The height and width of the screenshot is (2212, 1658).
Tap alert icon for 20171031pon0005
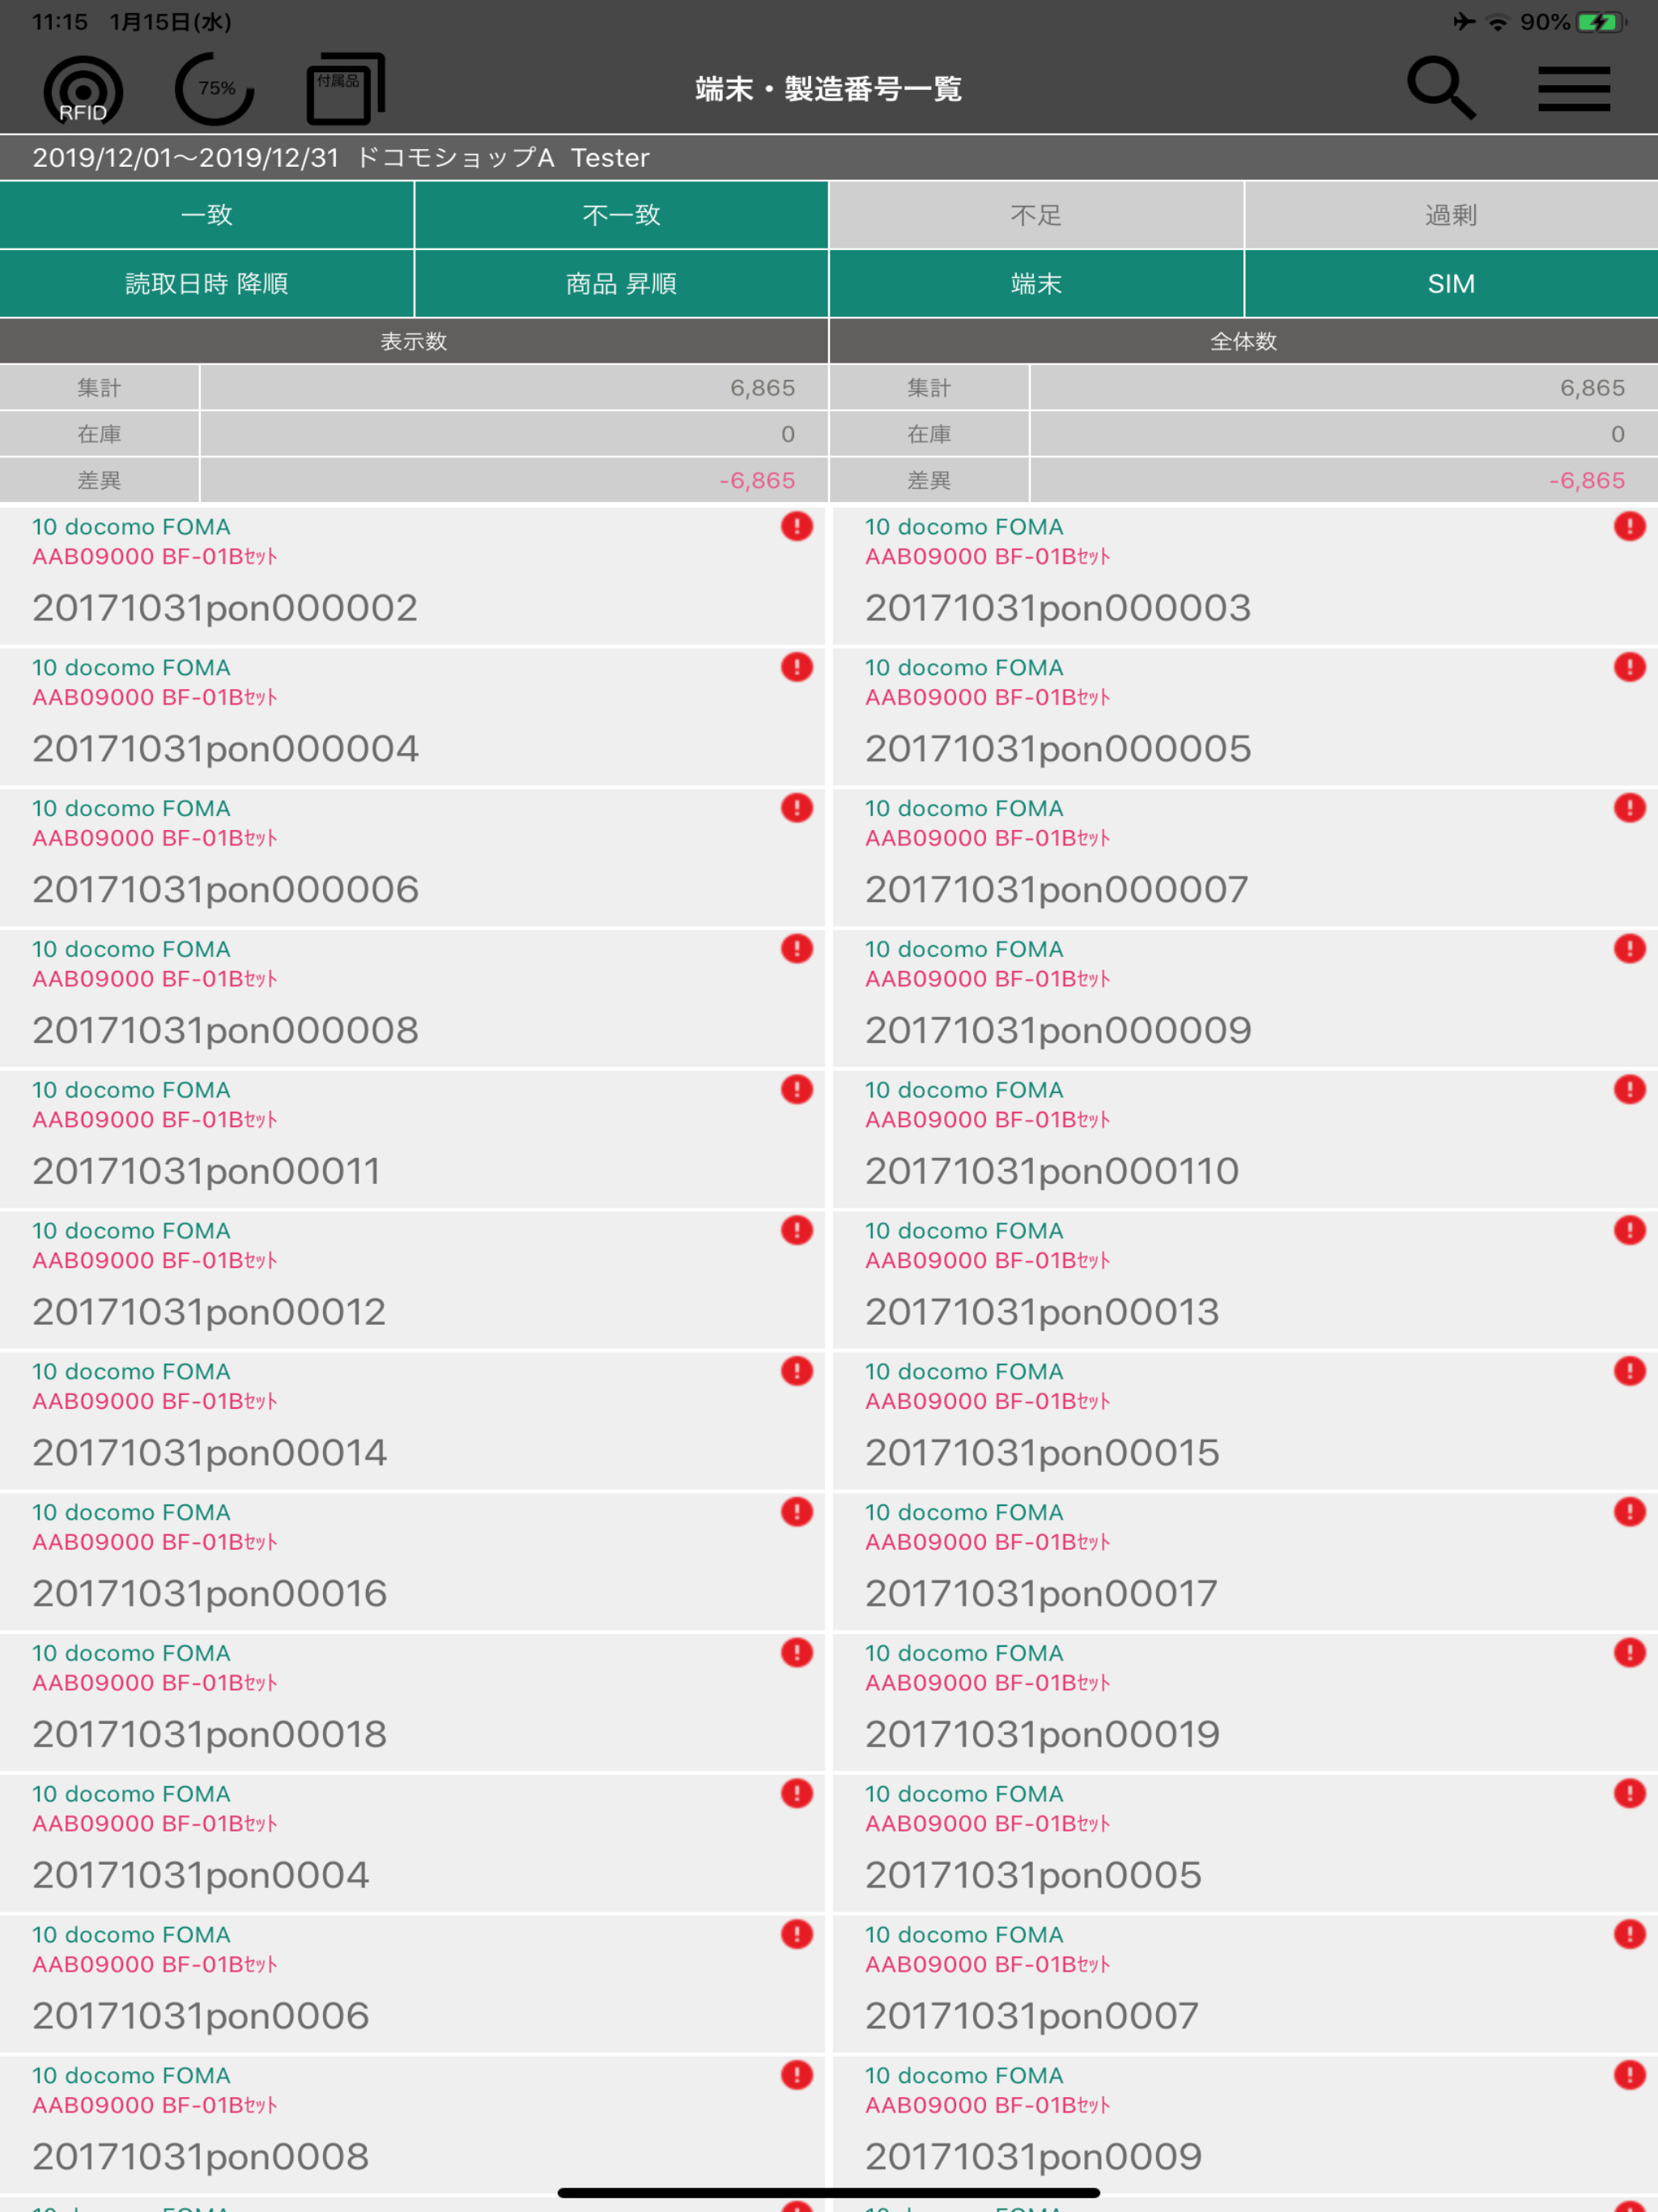click(1629, 1795)
